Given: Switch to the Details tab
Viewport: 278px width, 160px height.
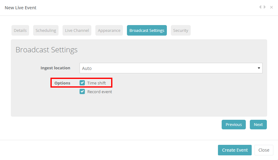Looking at the screenshot, I should 20,30.
